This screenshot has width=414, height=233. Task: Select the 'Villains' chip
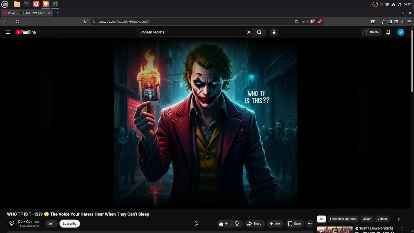tap(382, 219)
